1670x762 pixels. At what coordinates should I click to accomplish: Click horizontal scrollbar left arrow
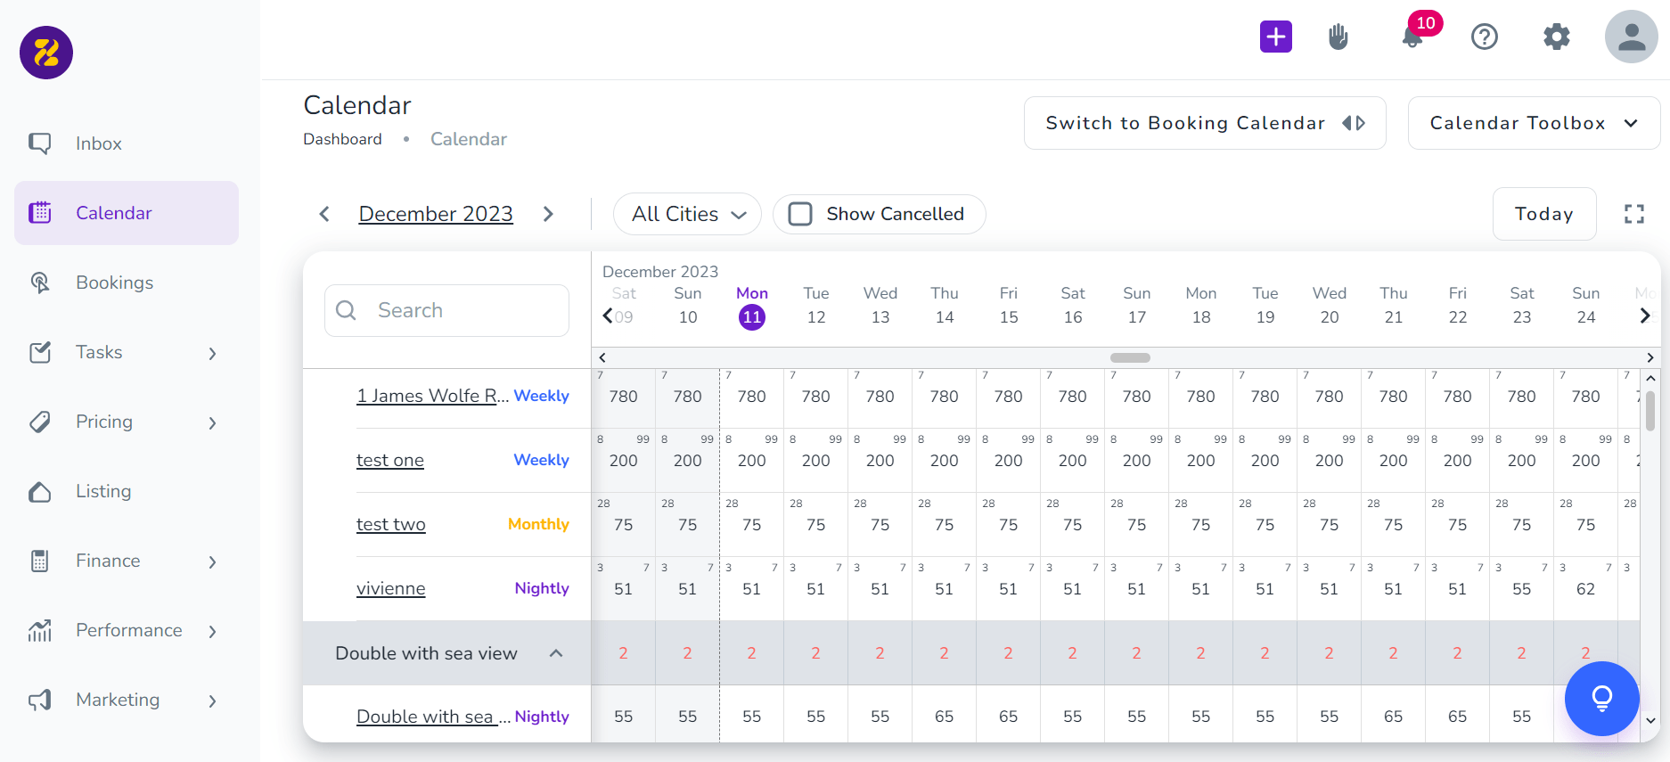coord(602,357)
